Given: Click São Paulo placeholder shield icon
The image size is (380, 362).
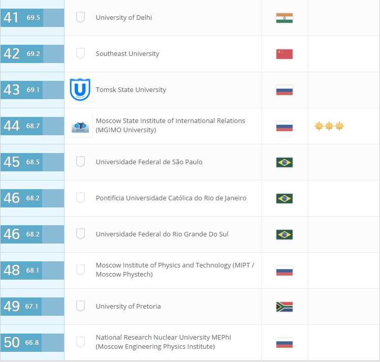Looking at the screenshot, I should pyautogui.click(x=80, y=162).
